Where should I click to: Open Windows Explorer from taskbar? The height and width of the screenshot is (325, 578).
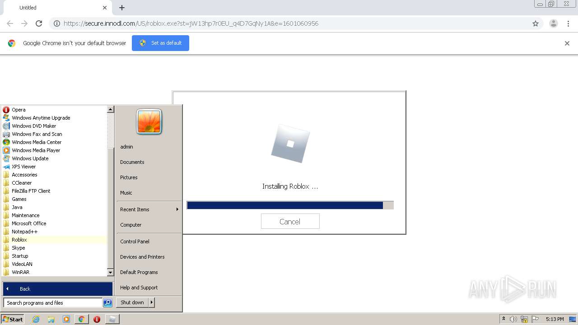click(51, 319)
